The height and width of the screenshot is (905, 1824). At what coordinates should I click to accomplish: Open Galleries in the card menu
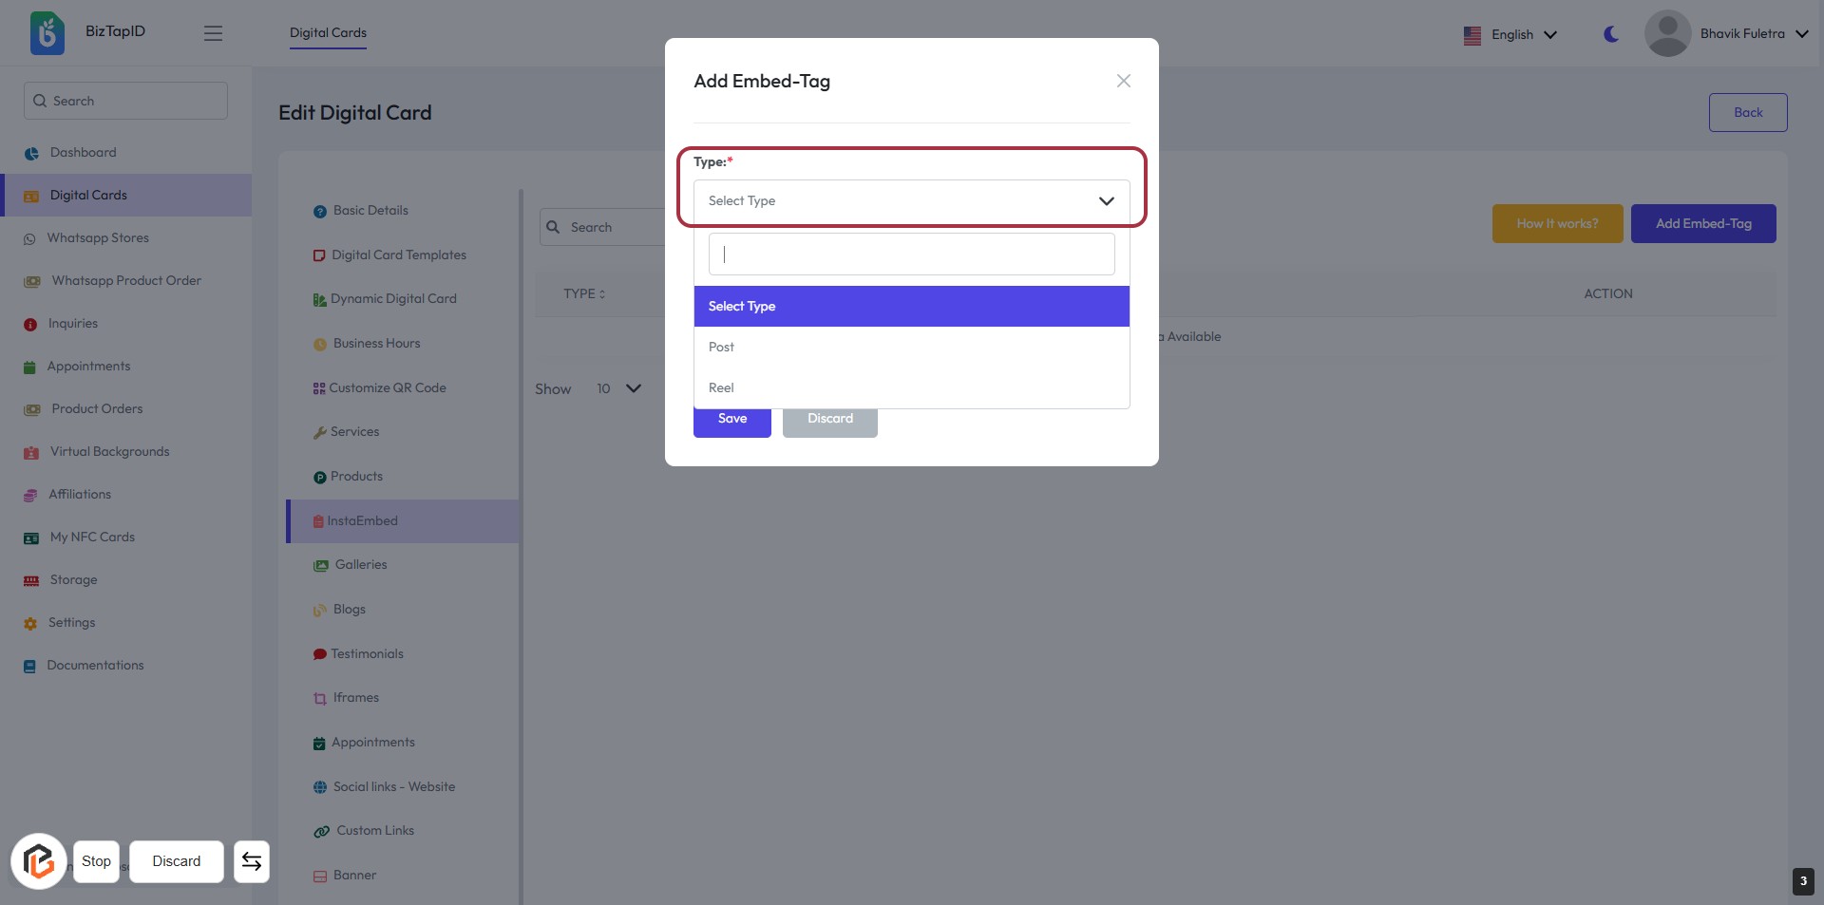(x=360, y=565)
